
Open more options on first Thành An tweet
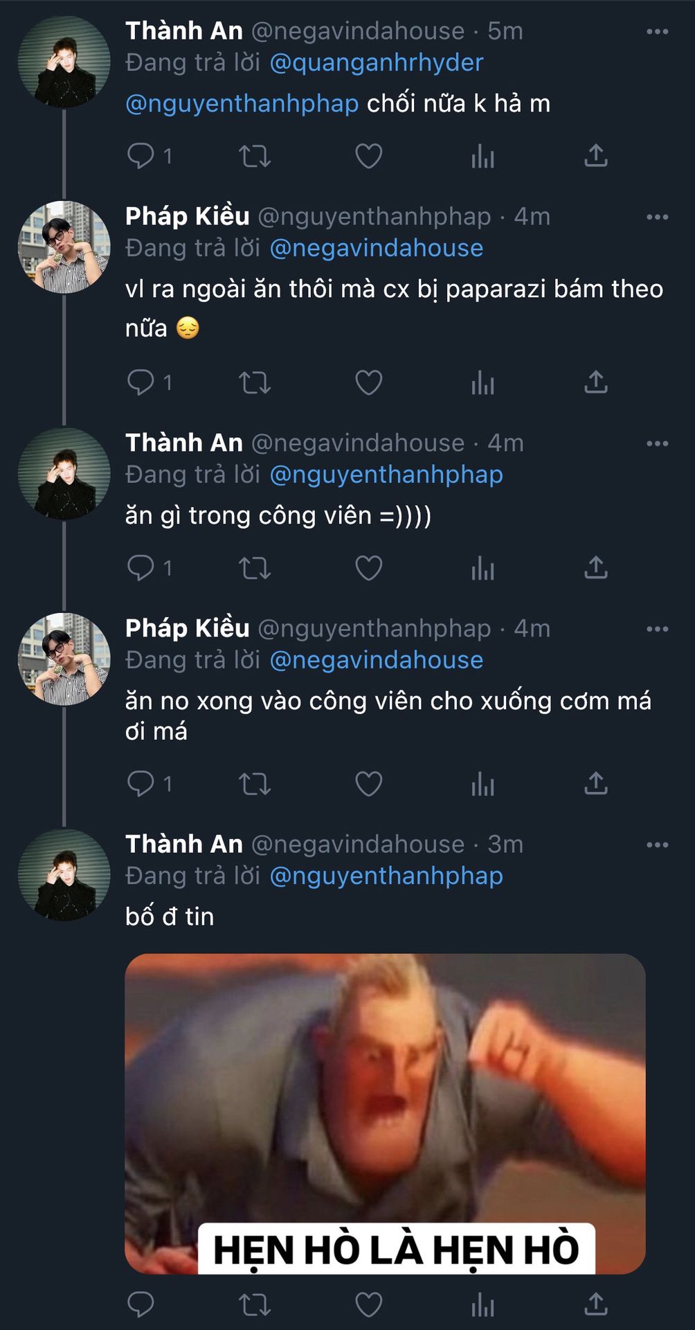click(x=657, y=32)
